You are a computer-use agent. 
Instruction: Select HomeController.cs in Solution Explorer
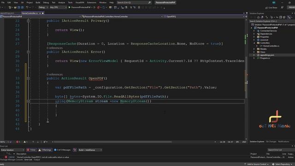[x=271, y=46]
